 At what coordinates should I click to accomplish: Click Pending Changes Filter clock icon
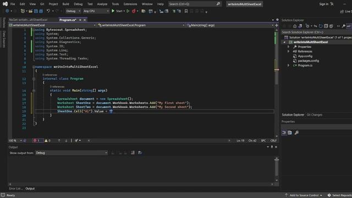click(x=307, y=26)
